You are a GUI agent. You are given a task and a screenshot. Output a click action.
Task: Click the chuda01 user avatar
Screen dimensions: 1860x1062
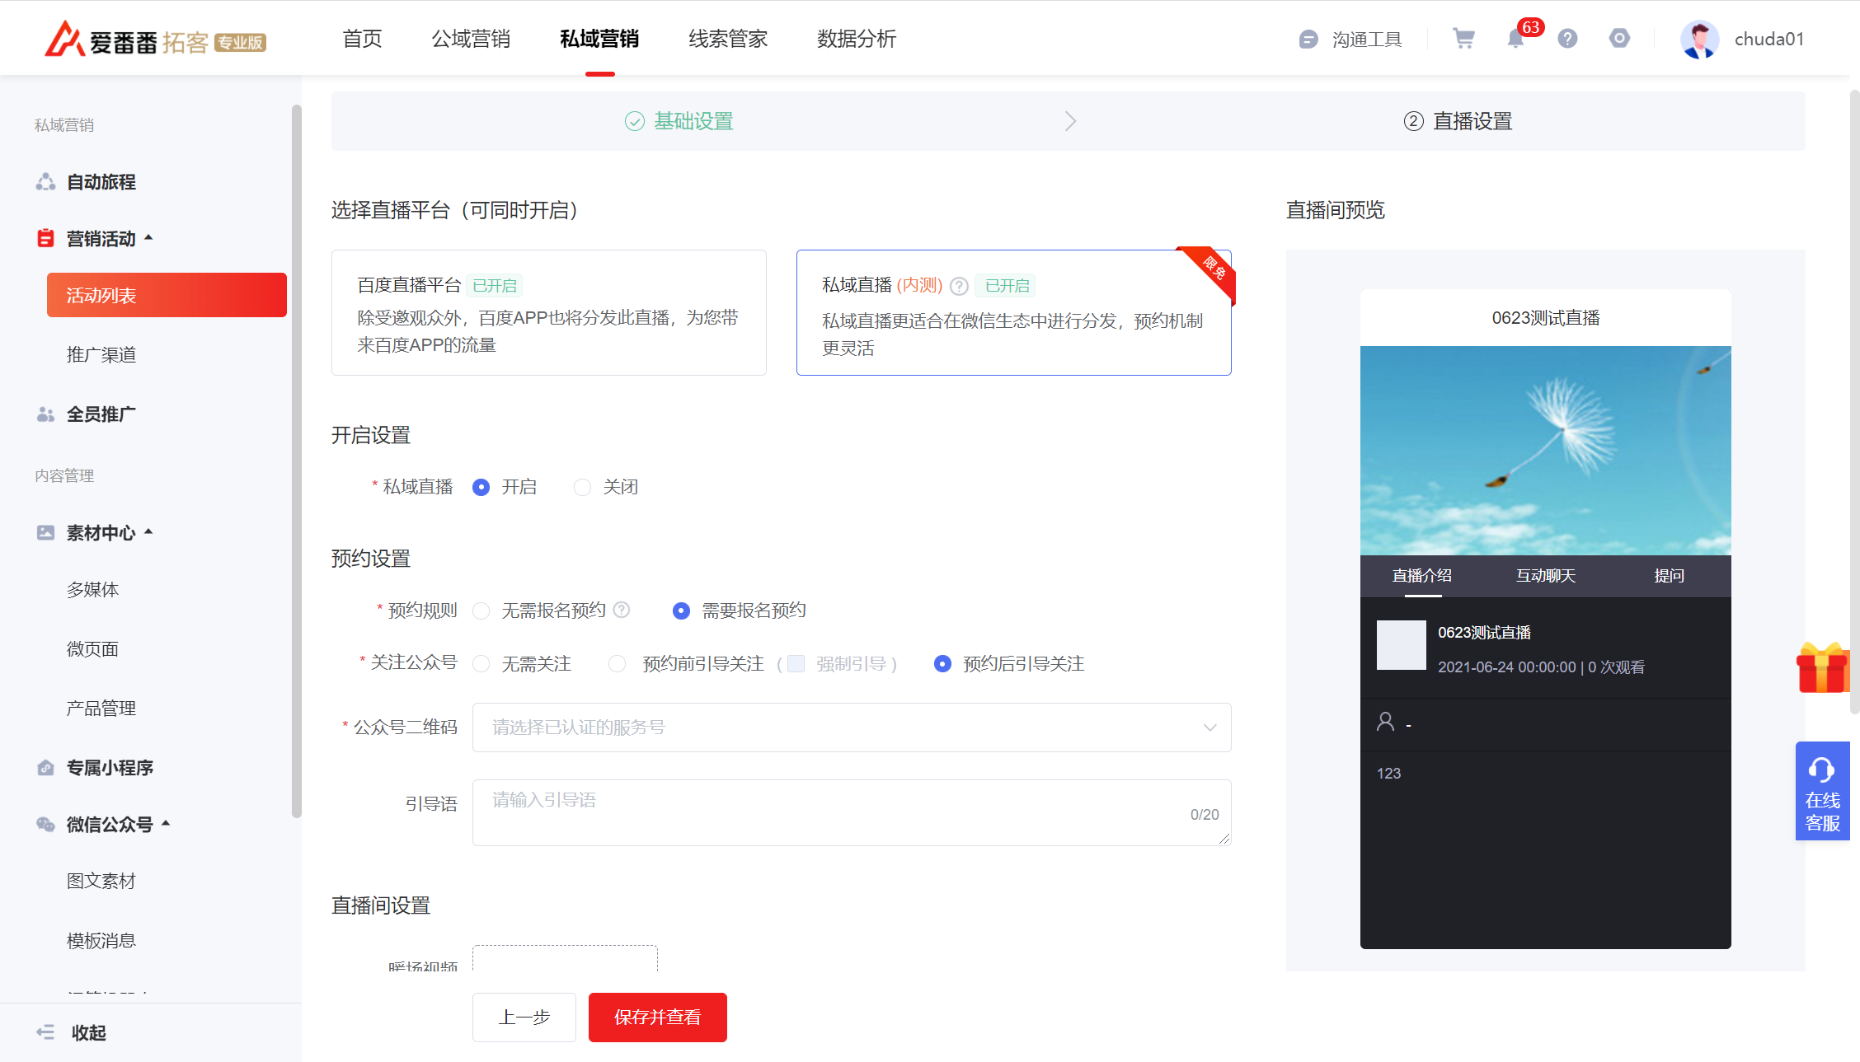click(1700, 39)
